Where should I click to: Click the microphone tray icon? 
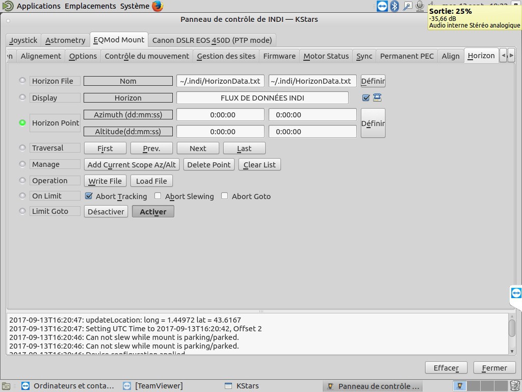[420, 6]
